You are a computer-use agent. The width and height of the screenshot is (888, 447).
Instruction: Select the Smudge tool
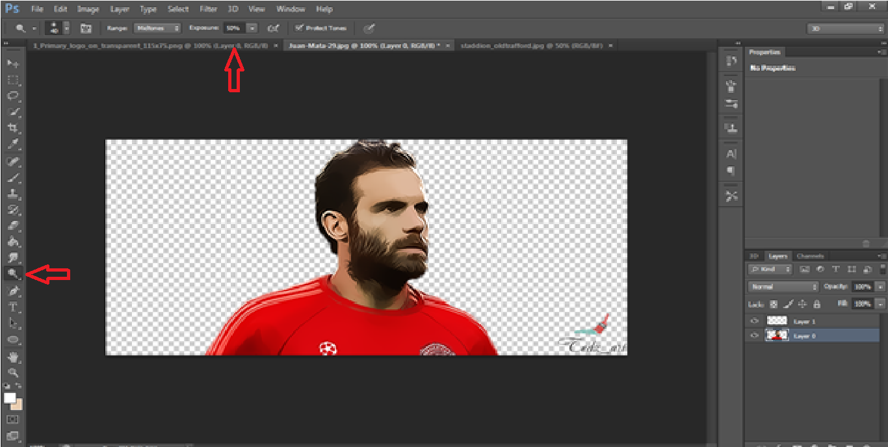point(13,258)
